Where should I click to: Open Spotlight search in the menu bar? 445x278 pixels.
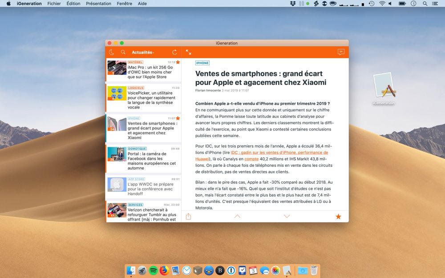[x=425, y=4]
